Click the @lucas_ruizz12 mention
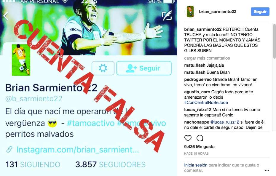The height and width of the screenshot is (176, 276). (x=225, y=122)
